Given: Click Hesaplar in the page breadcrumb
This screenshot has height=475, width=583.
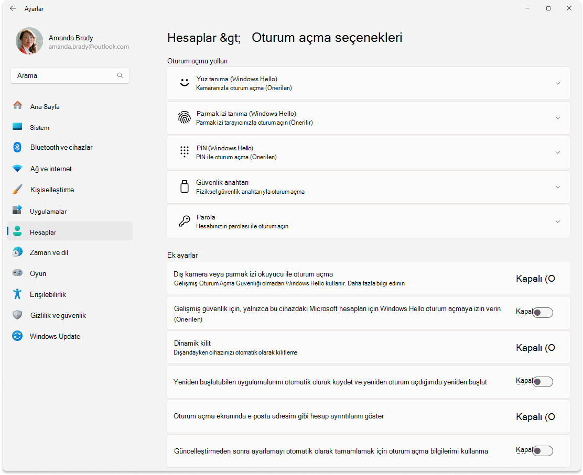Looking at the screenshot, I should [x=192, y=38].
